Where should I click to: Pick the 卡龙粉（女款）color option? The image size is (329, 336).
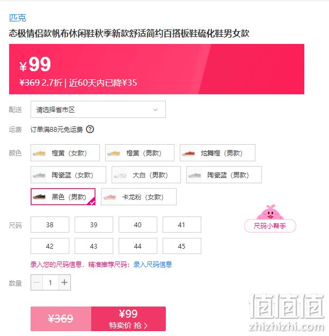coord(138,197)
